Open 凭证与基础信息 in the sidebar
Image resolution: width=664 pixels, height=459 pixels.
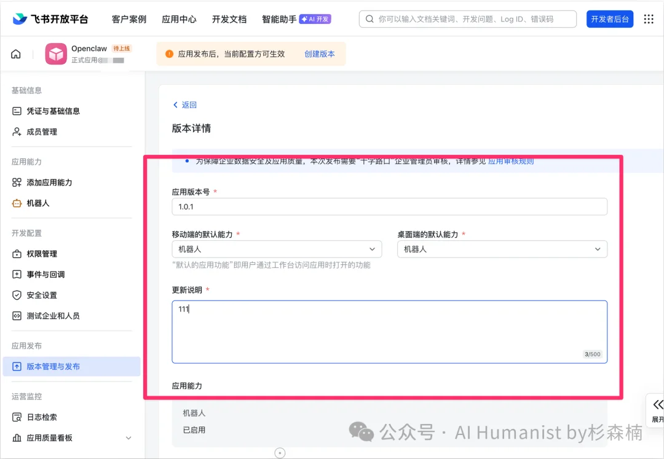[52, 111]
